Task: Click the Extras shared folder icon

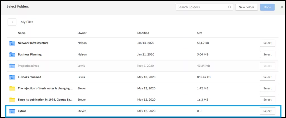Action: (12, 111)
